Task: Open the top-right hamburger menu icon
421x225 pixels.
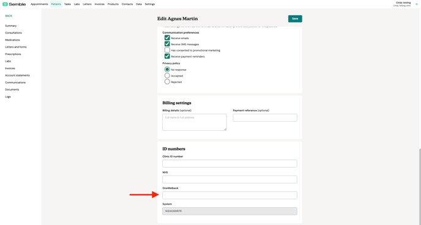Action: click(x=417, y=4)
